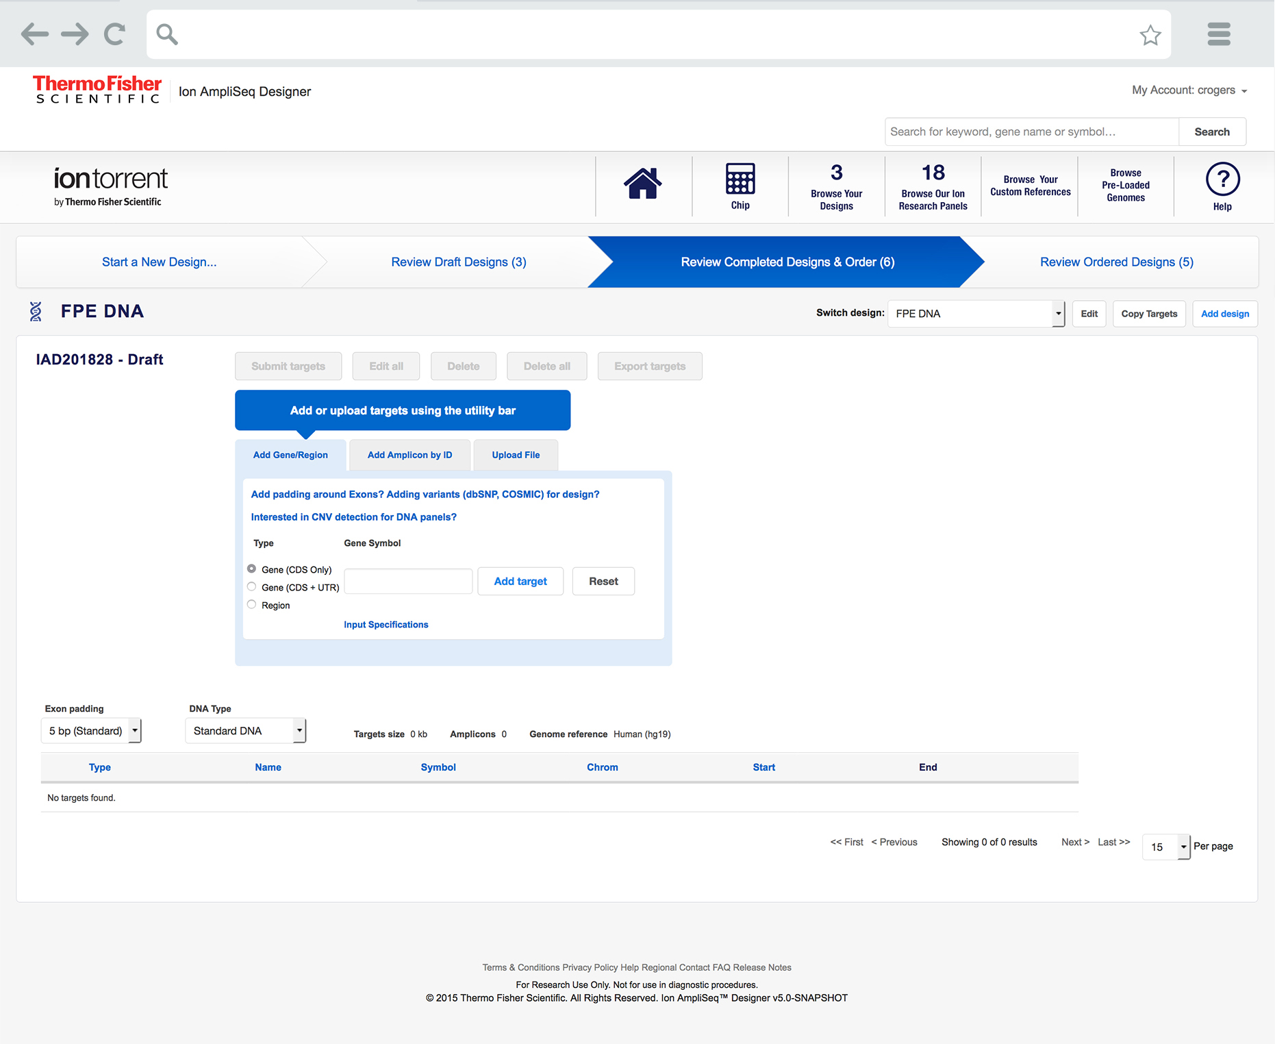
Task: Open Review Ordered Designs (5) step
Action: coord(1117,262)
